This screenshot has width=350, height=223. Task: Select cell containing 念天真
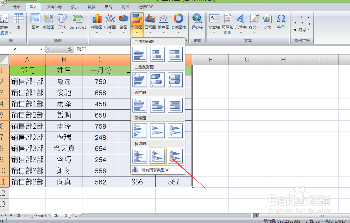tap(64, 148)
